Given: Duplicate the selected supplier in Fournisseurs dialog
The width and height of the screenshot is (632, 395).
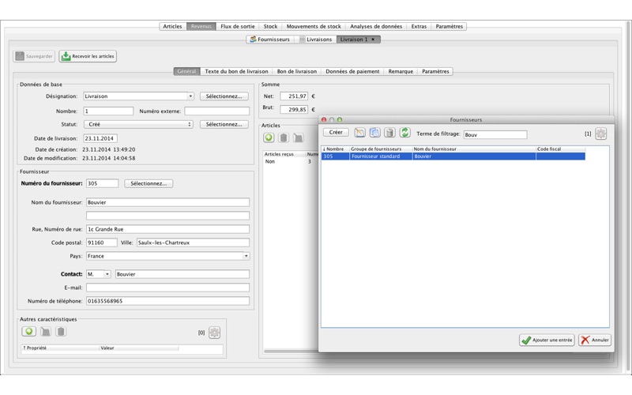Looking at the screenshot, I should [x=374, y=133].
